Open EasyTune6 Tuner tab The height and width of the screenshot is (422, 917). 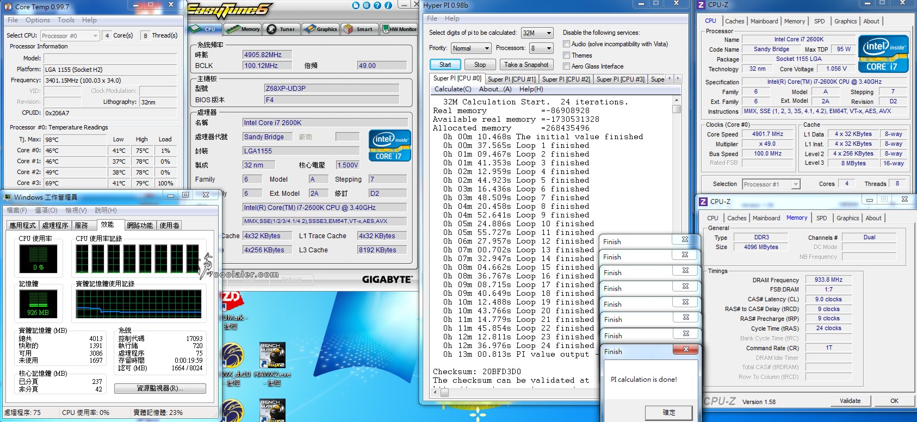[282, 29]
